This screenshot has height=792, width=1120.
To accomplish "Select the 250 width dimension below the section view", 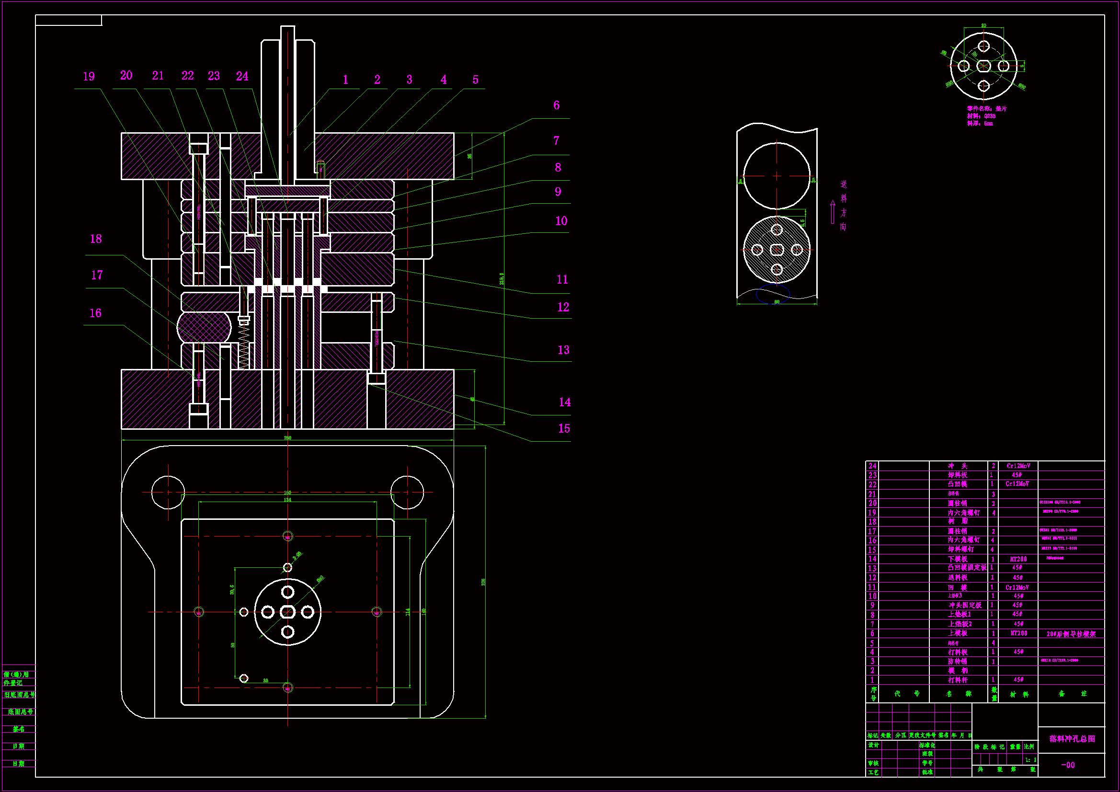I will point(287,438).
